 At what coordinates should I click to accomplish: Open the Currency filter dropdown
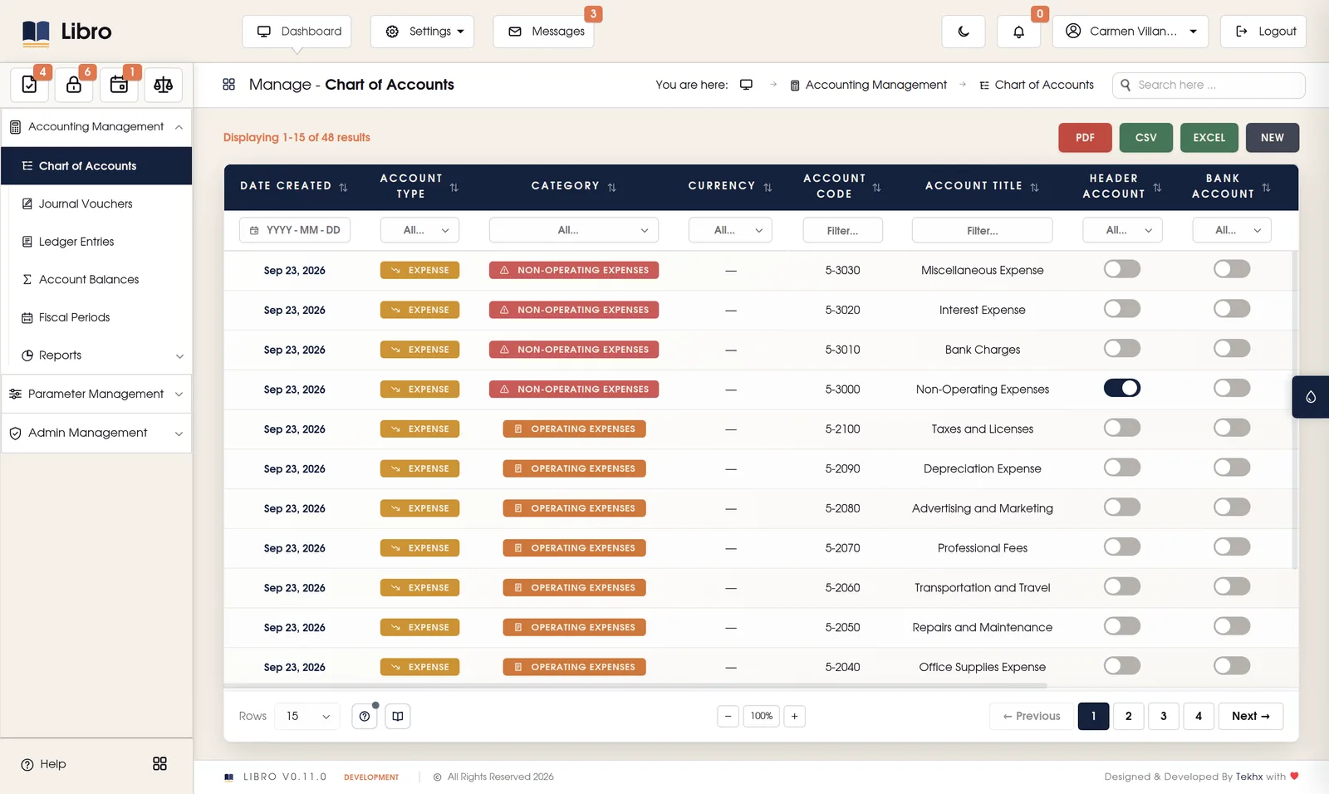(730, 230)
